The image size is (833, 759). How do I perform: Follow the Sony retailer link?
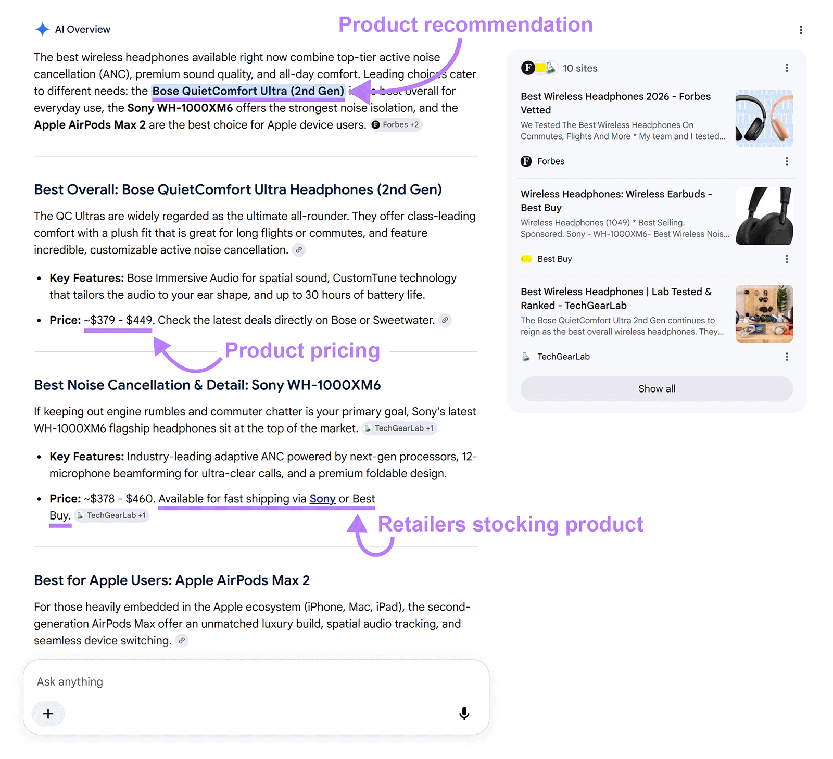tap(322, 499)
